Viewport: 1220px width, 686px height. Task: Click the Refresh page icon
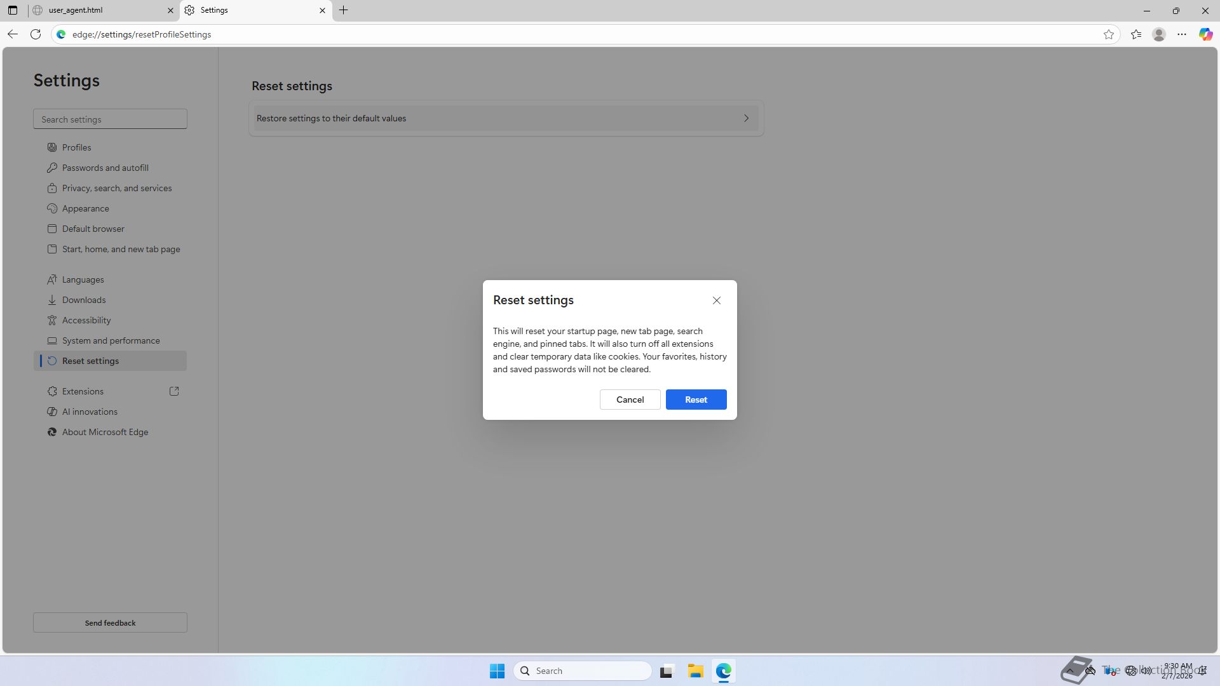(x=36, y=34)
